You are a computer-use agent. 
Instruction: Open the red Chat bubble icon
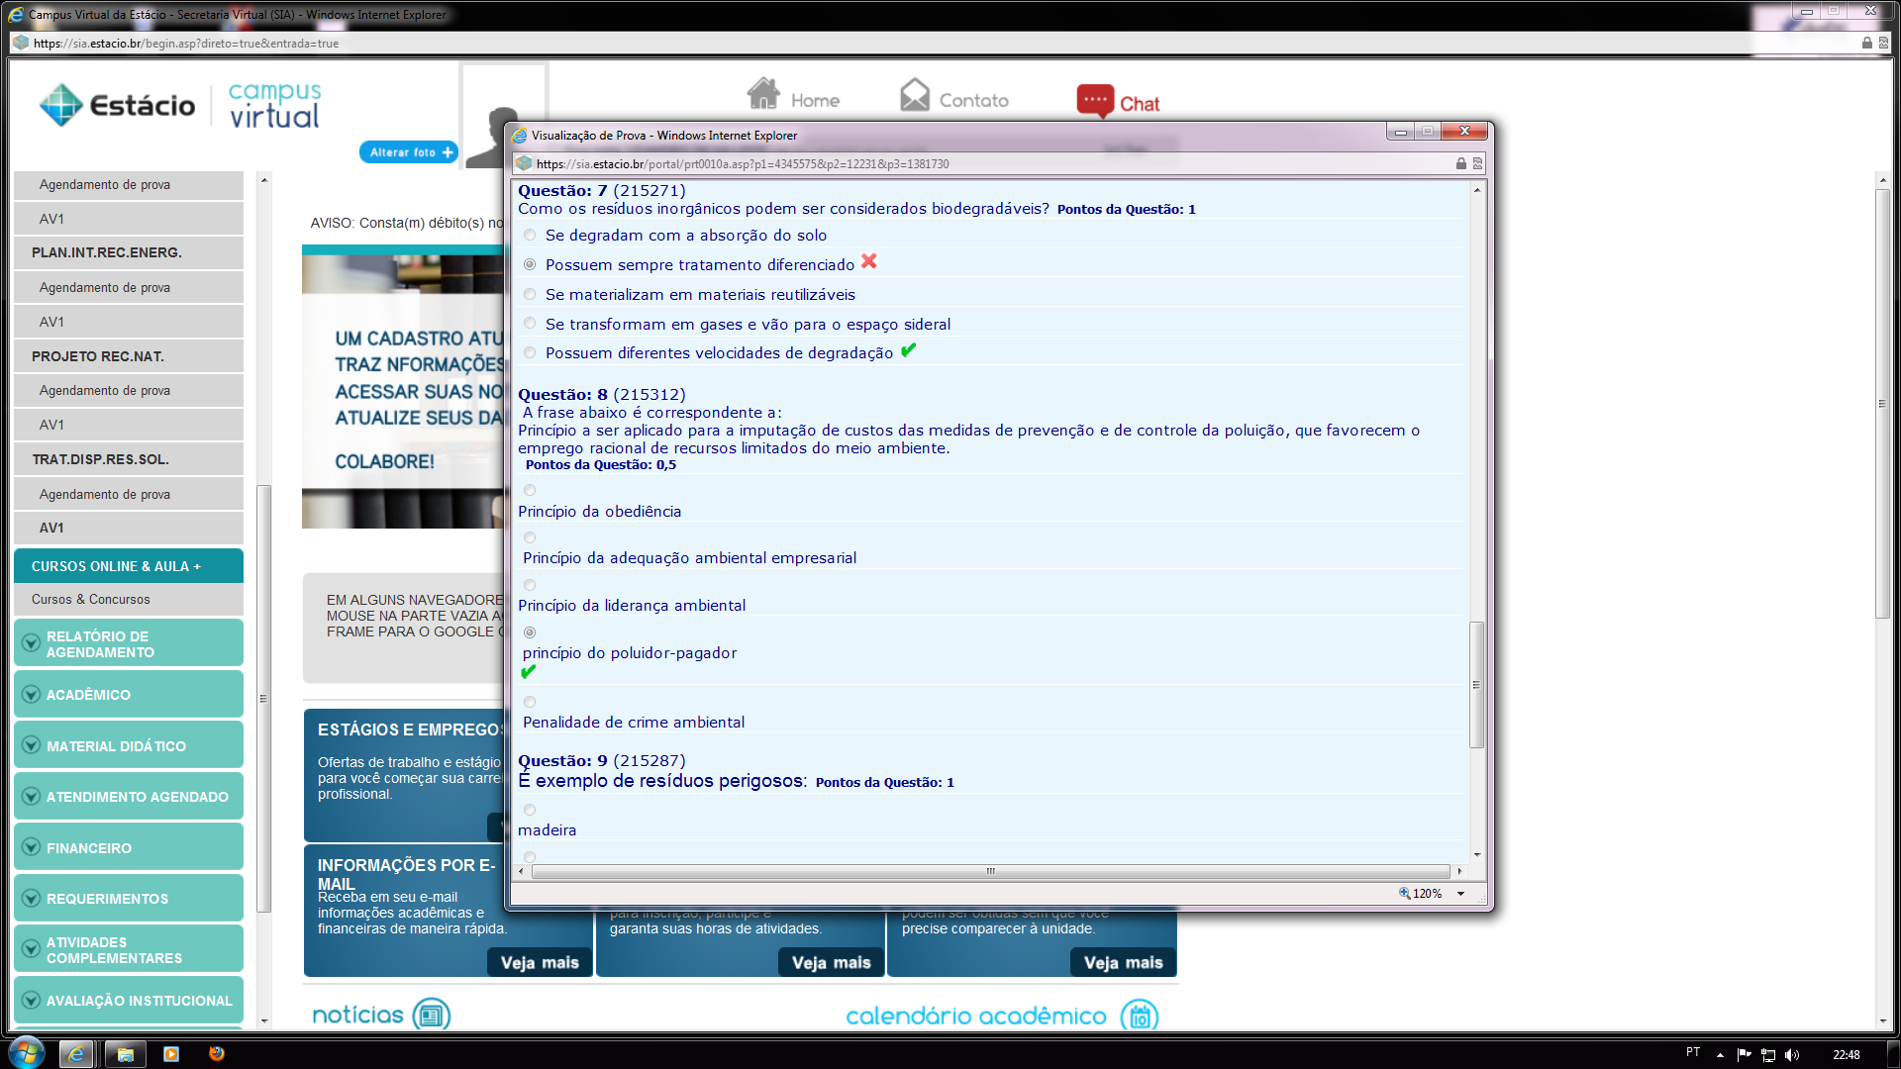point(1095,101)
